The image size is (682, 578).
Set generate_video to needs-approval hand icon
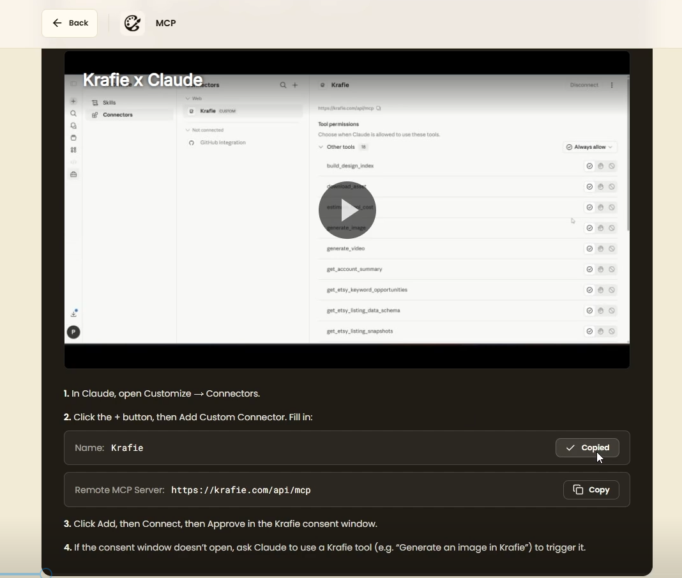[601, 249]
